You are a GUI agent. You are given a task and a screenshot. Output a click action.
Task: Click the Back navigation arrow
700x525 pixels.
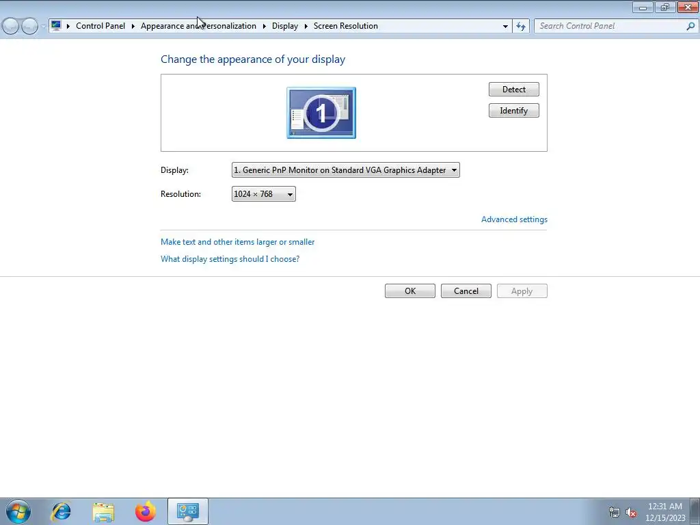[x=11, y=27]
